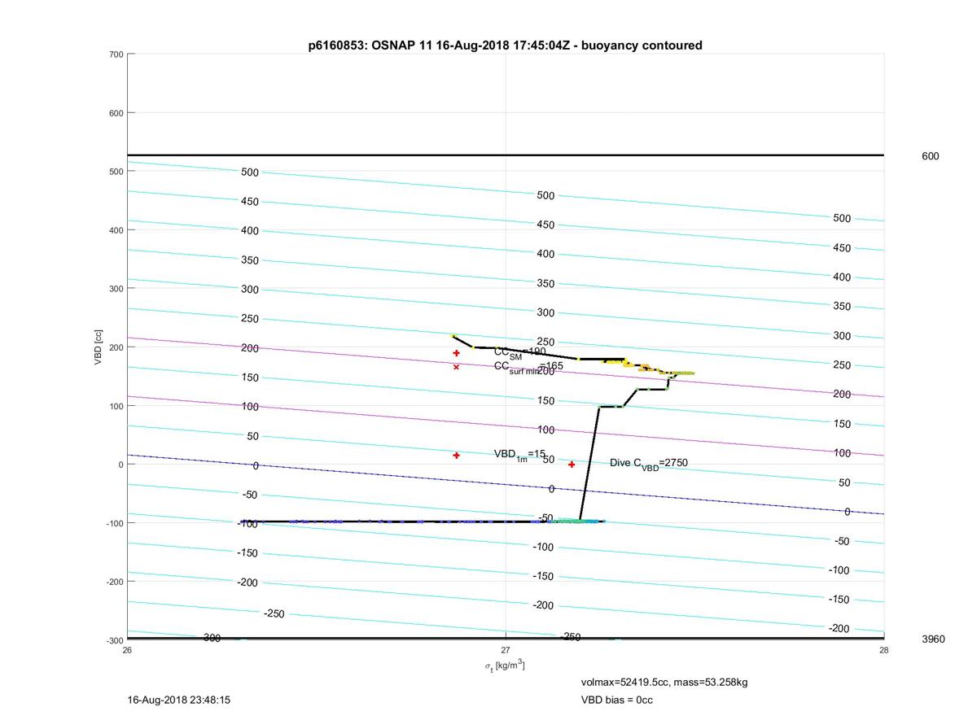The width and height of the screenshot is (977, 720).
Task: Click the red plus marker beside Dive C VBD
Action: 572,465
